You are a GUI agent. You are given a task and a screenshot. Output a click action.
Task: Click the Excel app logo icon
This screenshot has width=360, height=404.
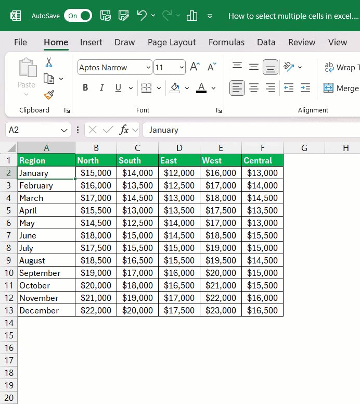pyautogui.click(x=16, y=16)
